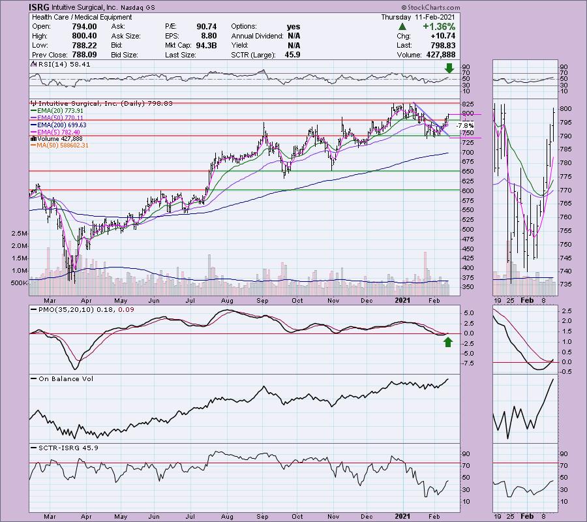Click the green up-triangle change icon
Screen dimensions: 587x522
tap(402, 27)
